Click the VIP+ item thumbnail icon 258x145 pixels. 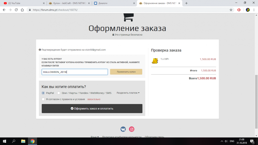pyautogui.click(x=155, y=61)
